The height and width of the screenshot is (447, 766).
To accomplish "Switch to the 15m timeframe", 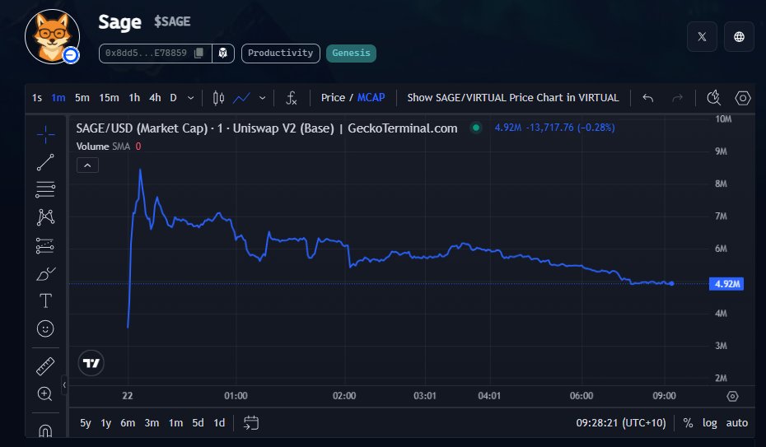I will [x=109, y=98].
